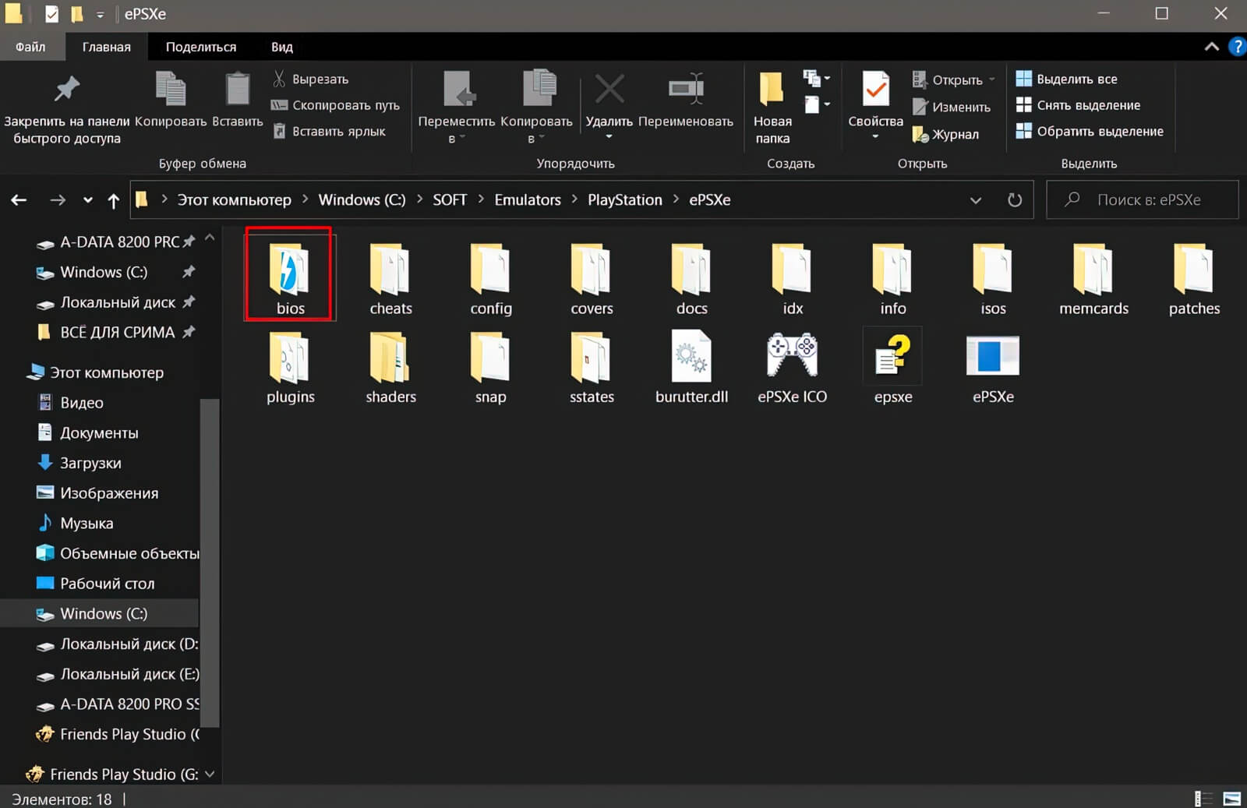Screen dimensions: 1247x808
Task: Select the burutter.dll file
Action: (x=691, y=367)
